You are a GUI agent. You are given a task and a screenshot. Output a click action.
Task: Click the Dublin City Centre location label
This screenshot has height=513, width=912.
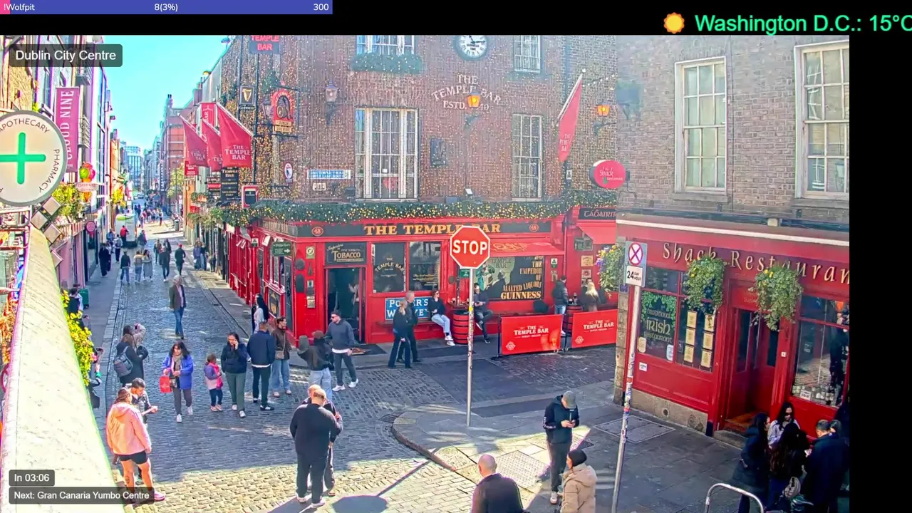[66, 56]
